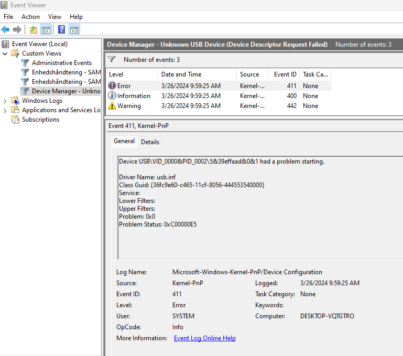Screen dimensions: 403x356
Task: Expand the Windows Logs tree node
Action: point(5,101)
